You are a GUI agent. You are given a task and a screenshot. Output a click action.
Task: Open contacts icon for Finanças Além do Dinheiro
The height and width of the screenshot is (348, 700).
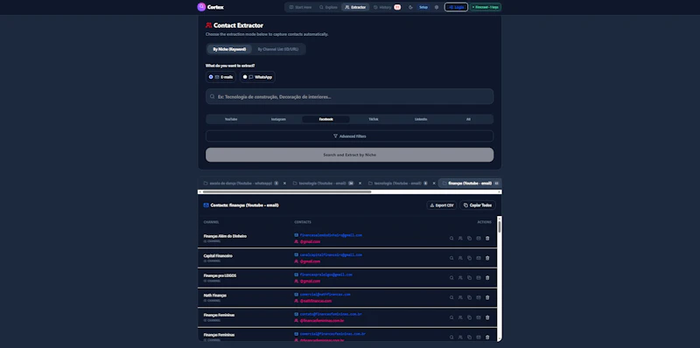pyautogui.click(x=460, y=238)
